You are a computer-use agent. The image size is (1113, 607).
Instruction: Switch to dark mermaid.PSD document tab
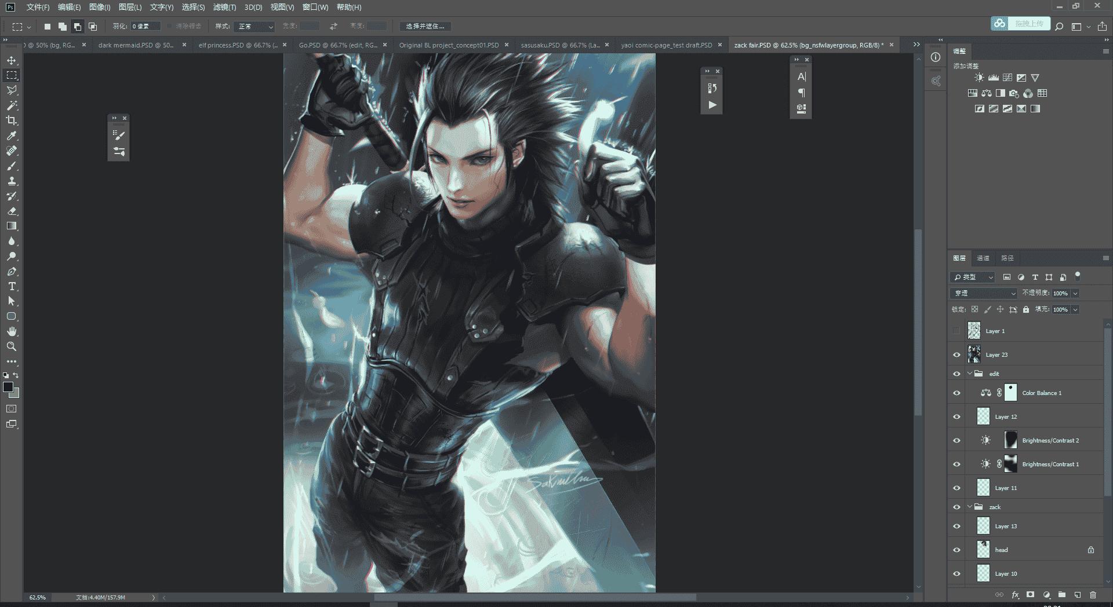coord(136,45)
